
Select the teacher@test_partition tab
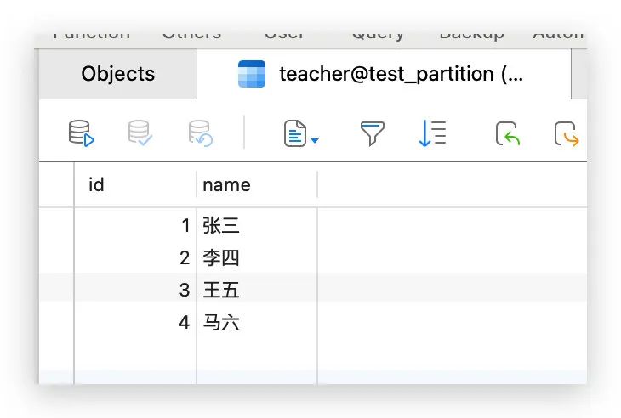click(383, 74)
